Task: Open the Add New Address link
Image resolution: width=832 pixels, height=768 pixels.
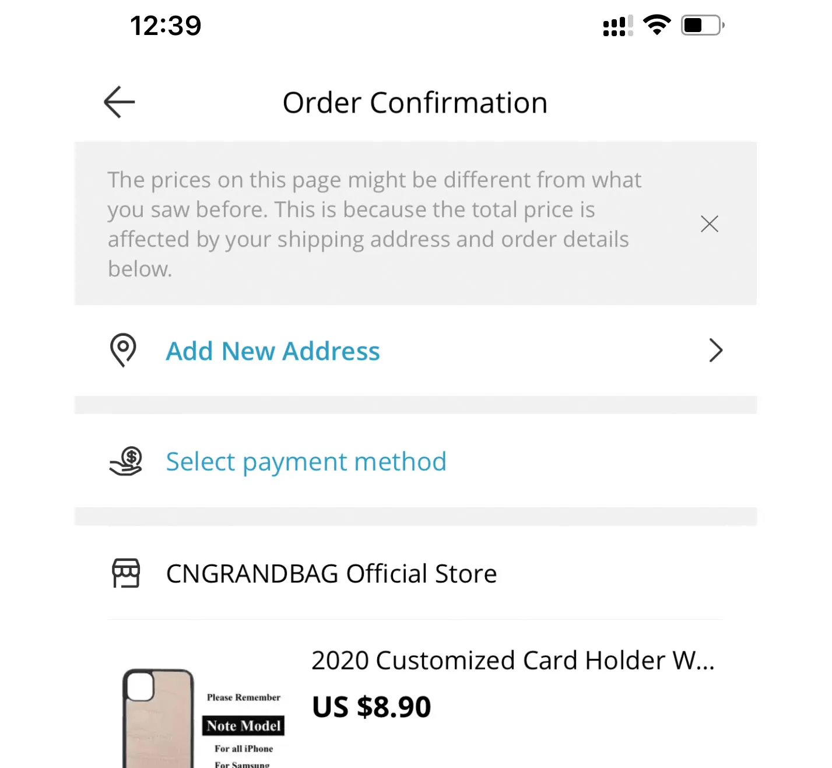Action: point(273,351)
